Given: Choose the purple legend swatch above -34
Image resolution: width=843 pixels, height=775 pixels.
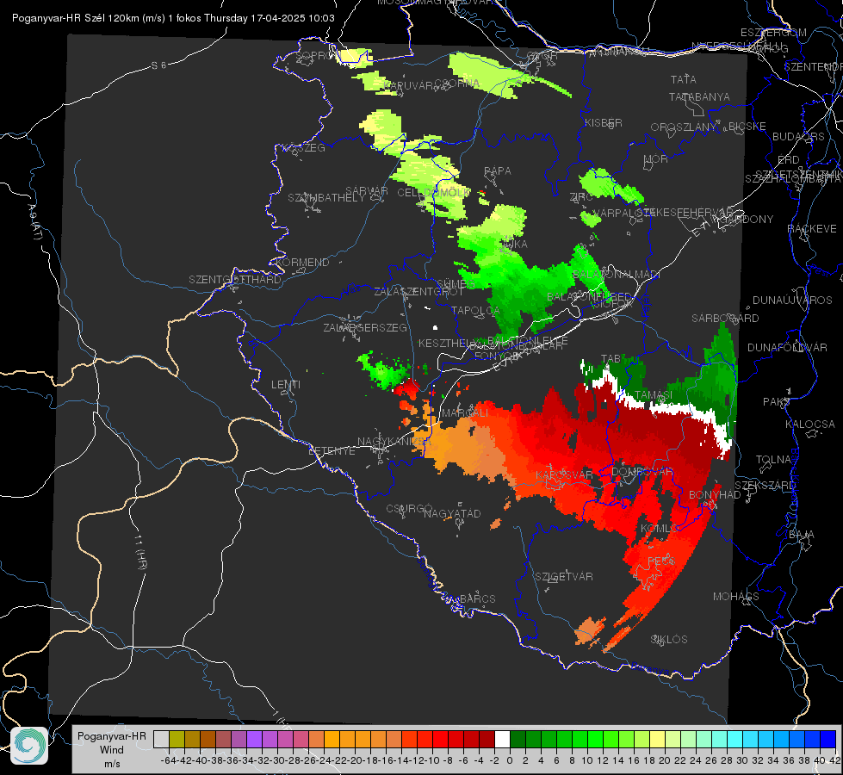Looking at the screenshot, I should (x=254, y=739).
